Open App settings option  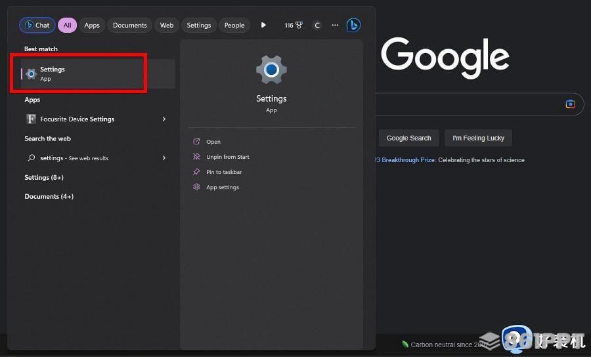223,187
